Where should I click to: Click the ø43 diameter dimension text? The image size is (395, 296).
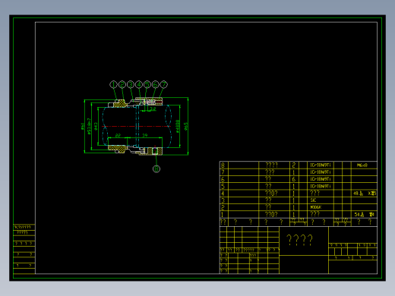[96, 126]
